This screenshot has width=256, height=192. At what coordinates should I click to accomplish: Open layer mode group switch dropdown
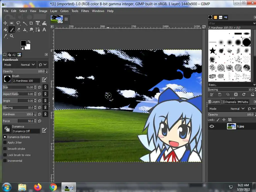click(251, 109)
